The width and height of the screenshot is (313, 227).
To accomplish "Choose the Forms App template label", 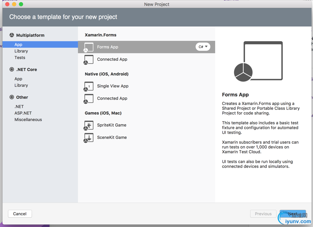I will [108, 47].
